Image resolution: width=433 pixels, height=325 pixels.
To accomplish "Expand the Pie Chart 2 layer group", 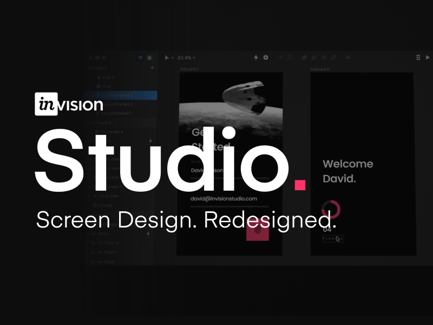I will [x=88, y=243].
